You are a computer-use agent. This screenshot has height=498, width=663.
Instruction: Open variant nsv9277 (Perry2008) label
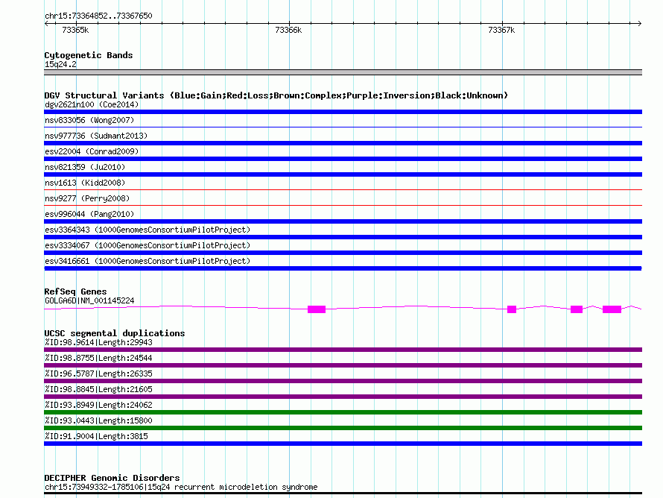[x=87, y=198]
